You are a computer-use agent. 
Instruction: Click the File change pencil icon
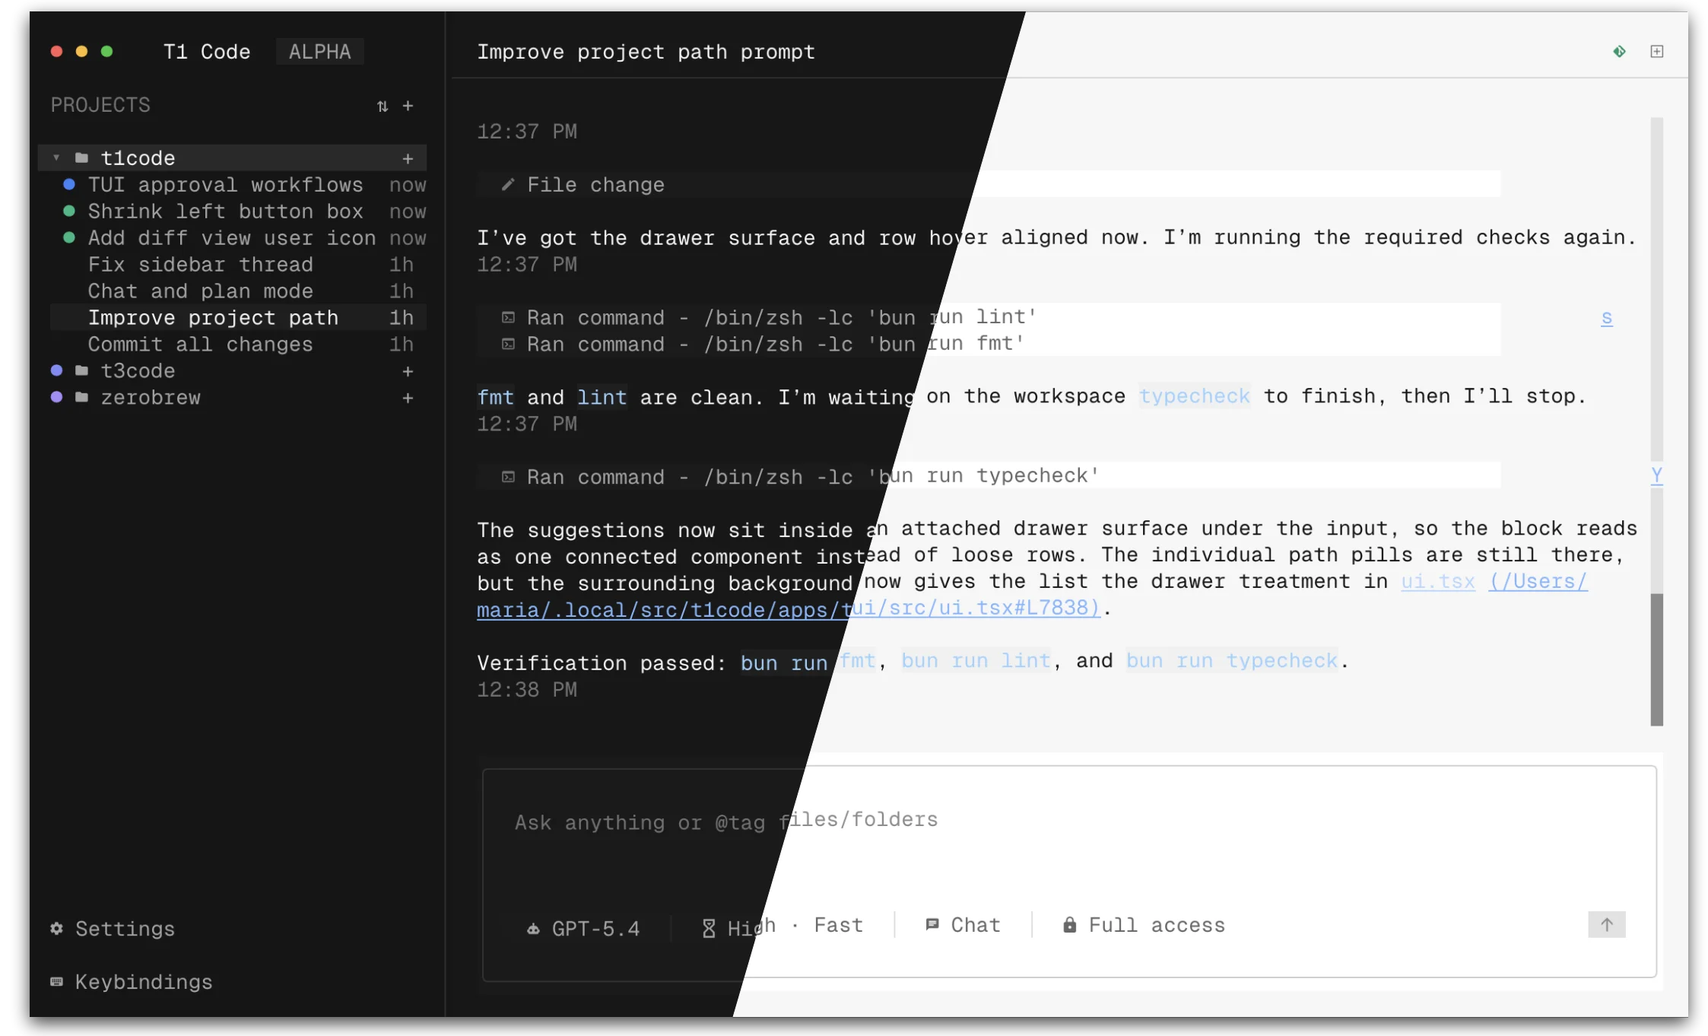click(508, 184)
